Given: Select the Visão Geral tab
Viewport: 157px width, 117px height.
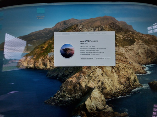Looking at the screenshot, I should coord(66,34).
